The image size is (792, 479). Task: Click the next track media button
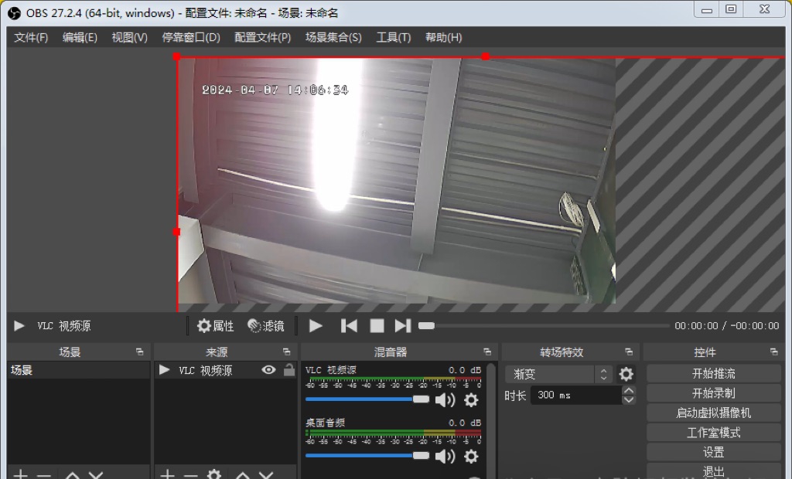pos(403,326)
